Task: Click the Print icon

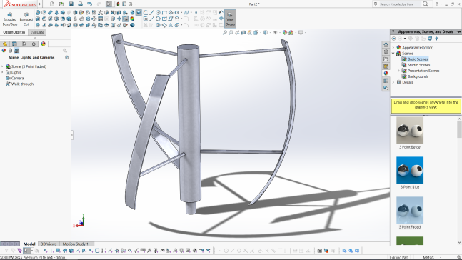Action: (x=80, y=4)
